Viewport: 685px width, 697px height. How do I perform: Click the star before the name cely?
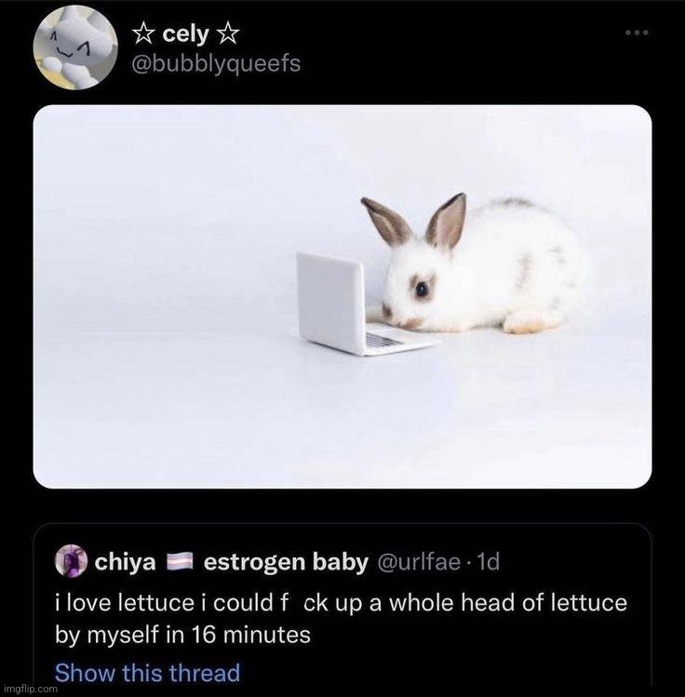click(143, 34)
